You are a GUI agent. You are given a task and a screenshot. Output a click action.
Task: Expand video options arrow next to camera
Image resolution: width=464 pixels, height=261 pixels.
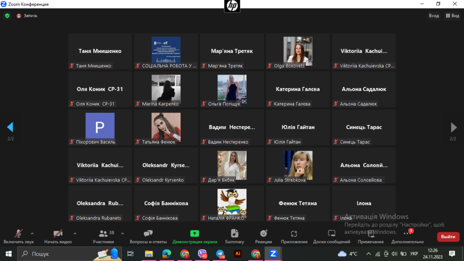75,233
